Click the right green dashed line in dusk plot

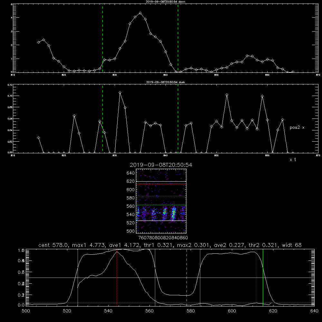coord(178,119)
